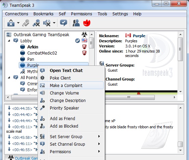Click the Lobby channel speech bubble icon
This screenshot has height=160, width=189.
(16, 41)
